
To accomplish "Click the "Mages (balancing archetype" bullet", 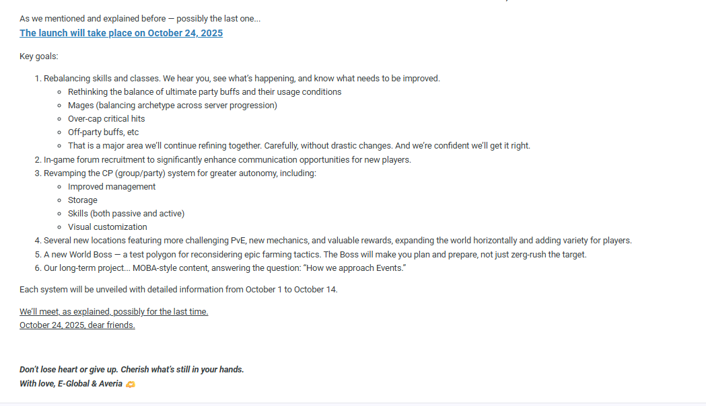I will 172,106.
